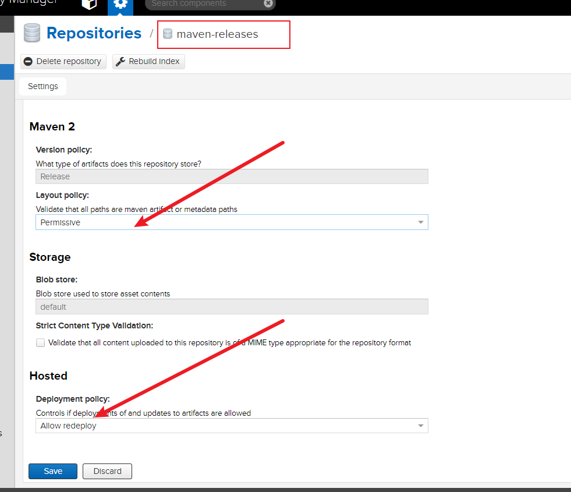Screen dimensions: 571x492
Task: Enable Strict Content Type Validation checkbox
Action: tap(40, 343)
